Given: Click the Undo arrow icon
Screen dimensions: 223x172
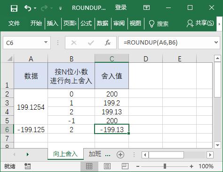Looking at the screenshot, I should click(x=28, y=8).
